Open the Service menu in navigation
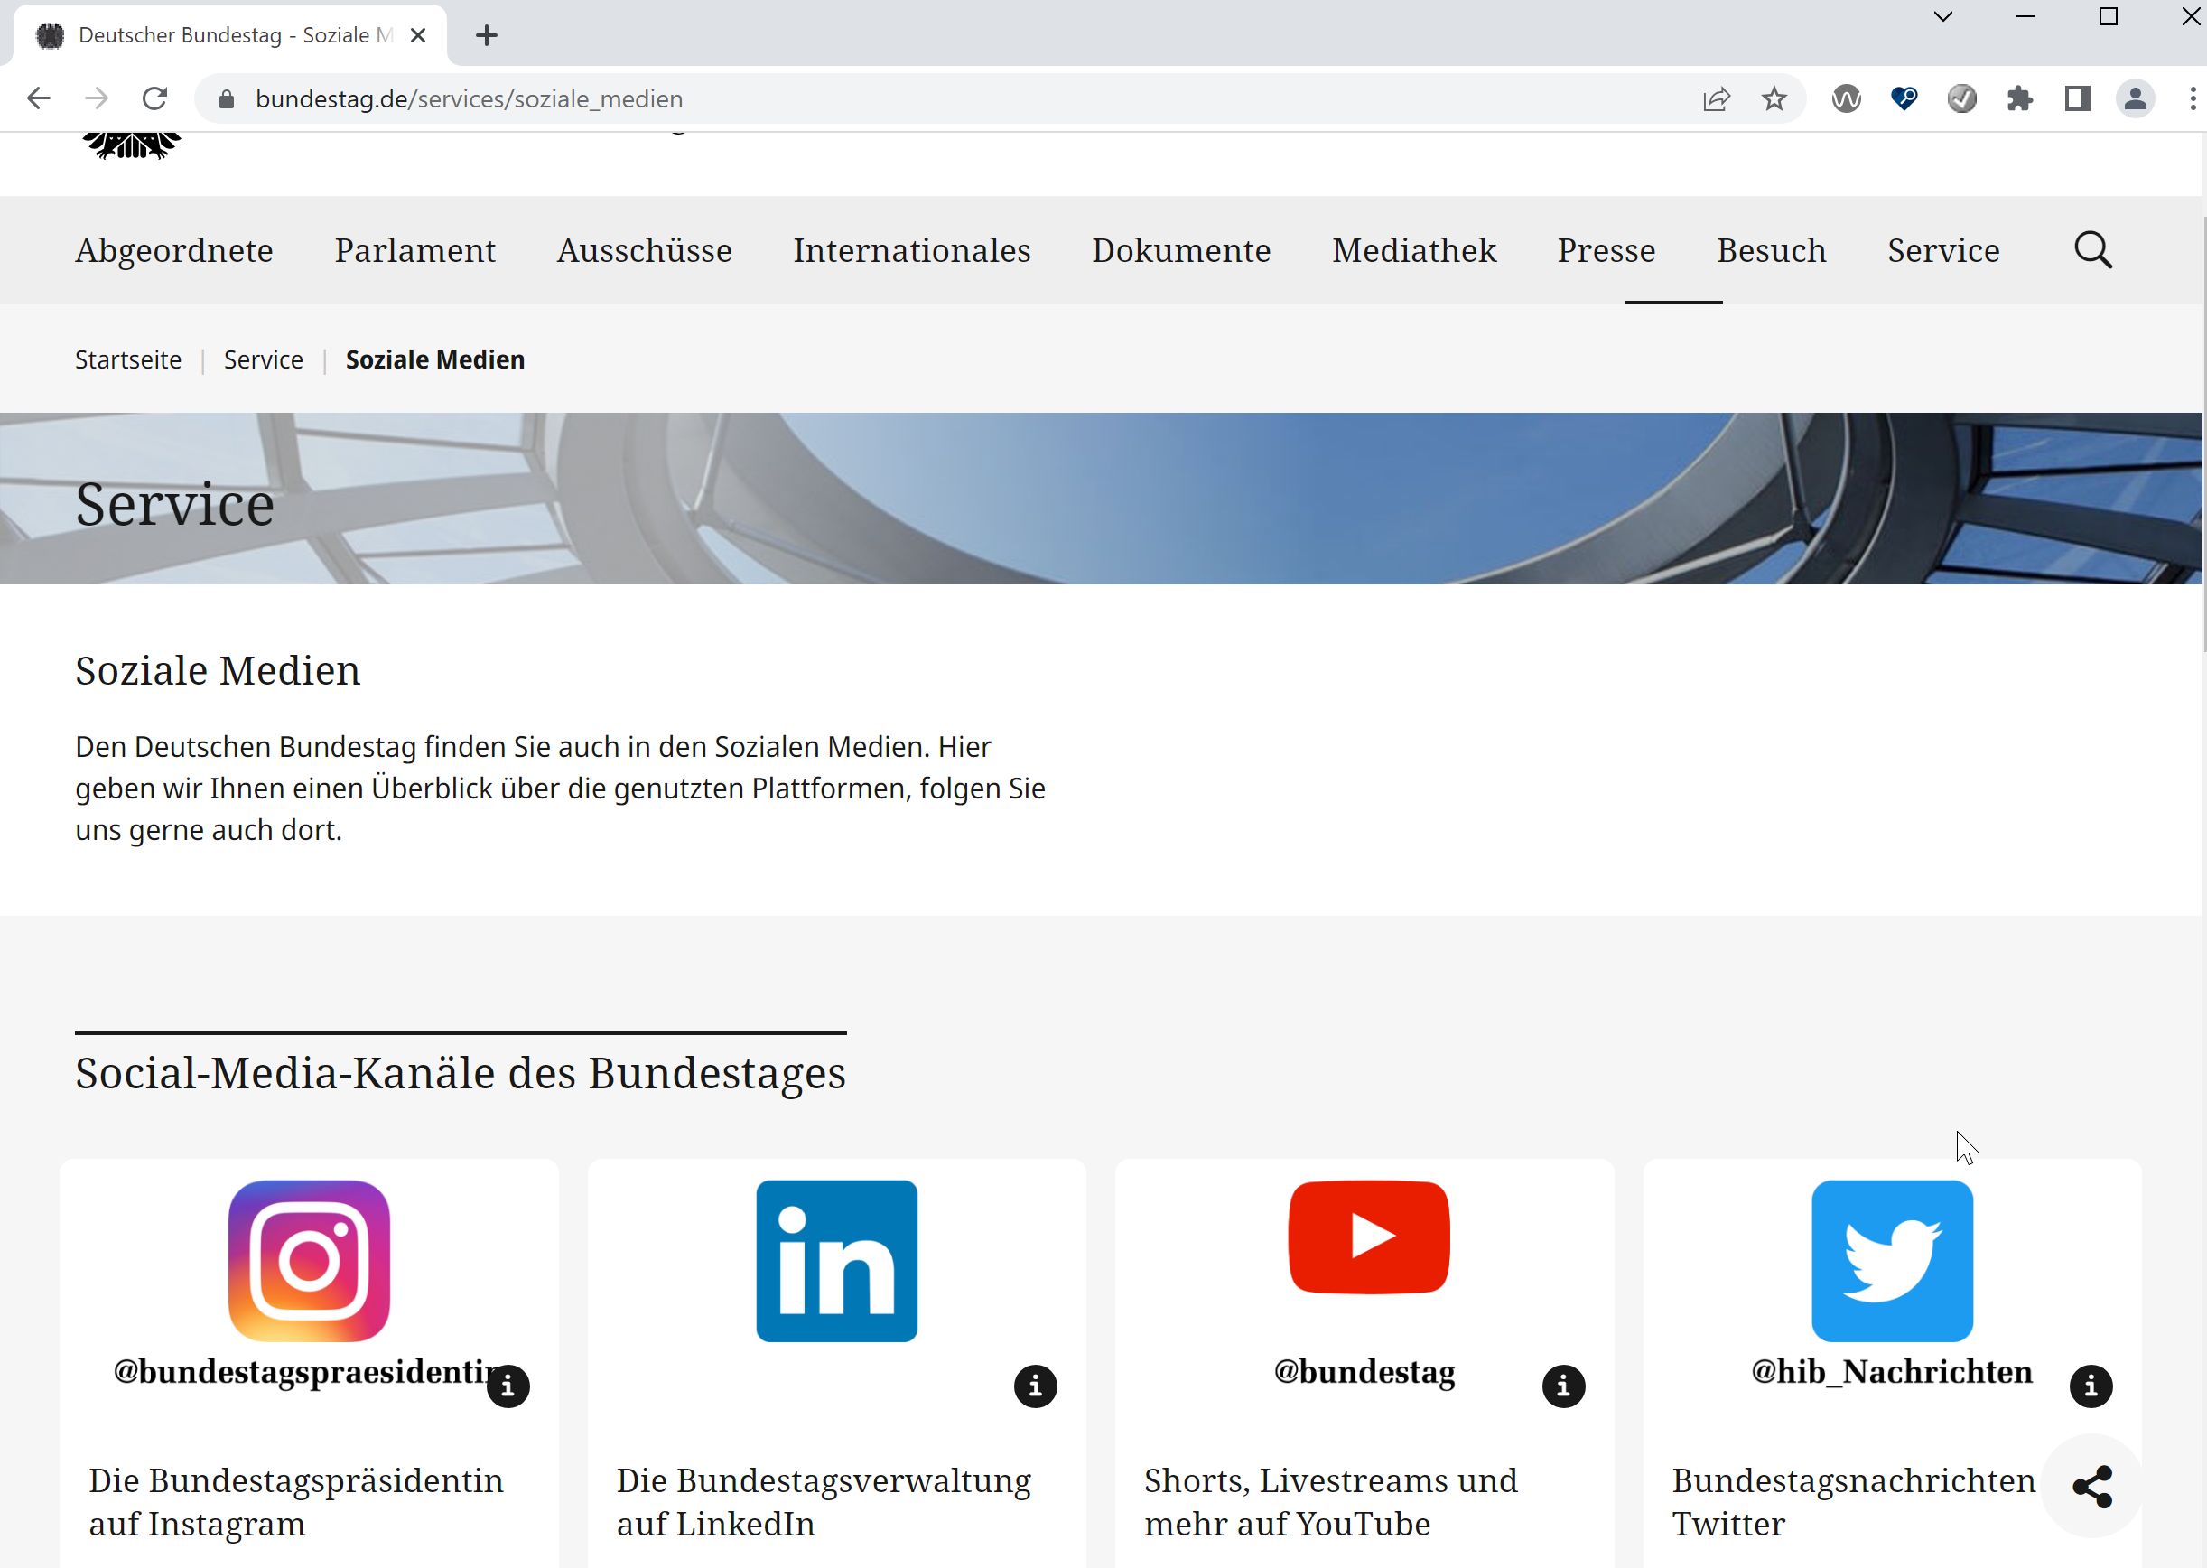The image size is (2207, 1568). (x=1942, y=250)
